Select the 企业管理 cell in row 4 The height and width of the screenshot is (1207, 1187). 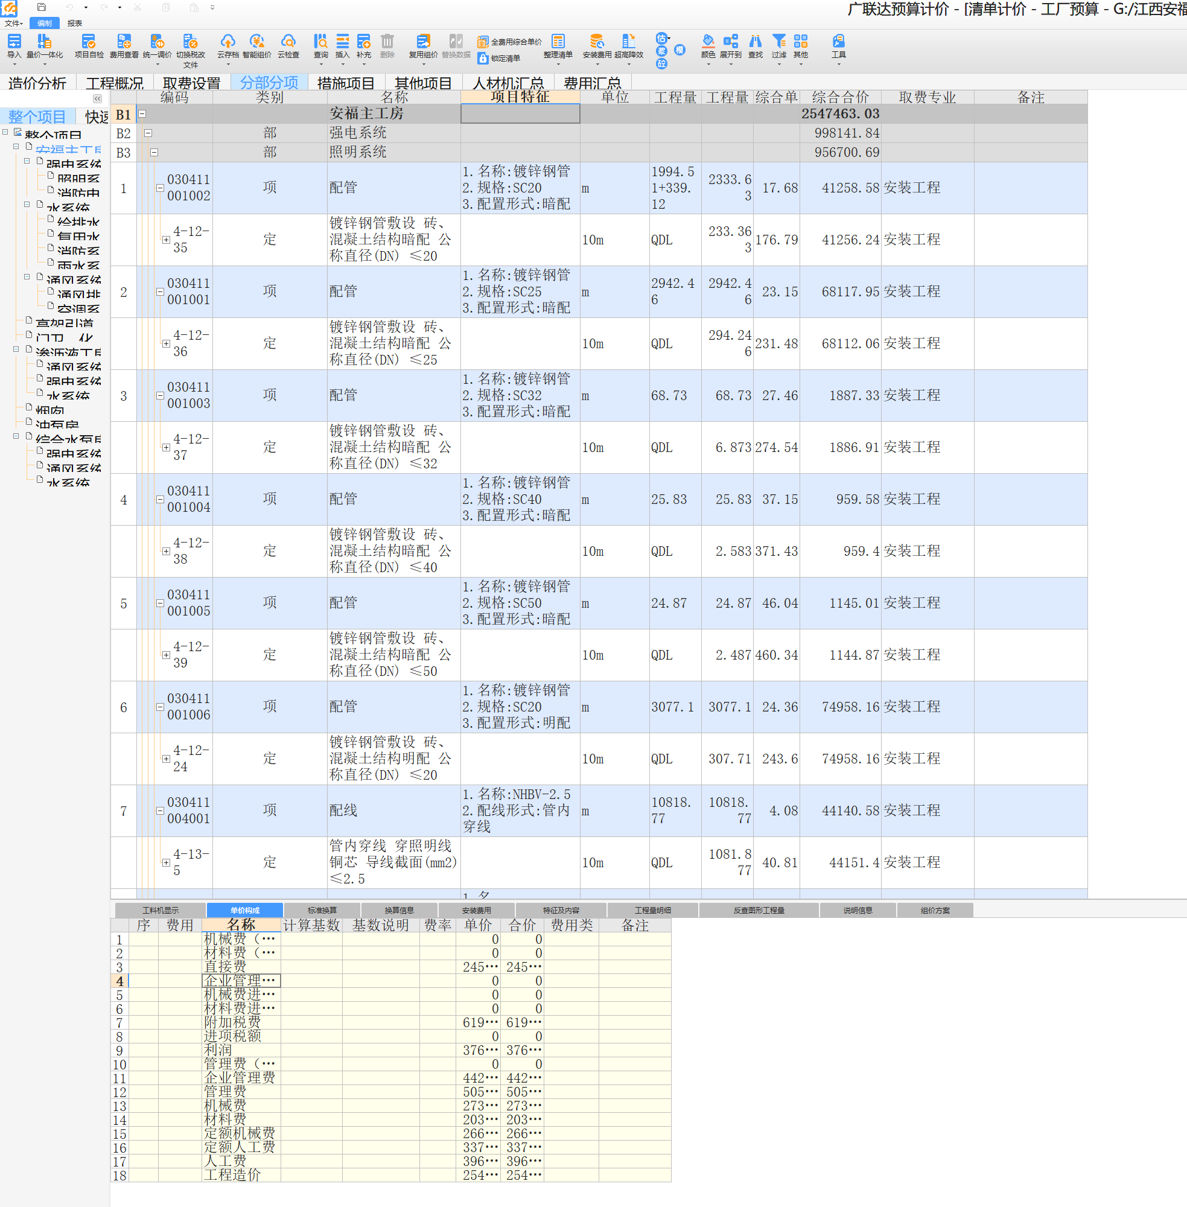[241, 981]
